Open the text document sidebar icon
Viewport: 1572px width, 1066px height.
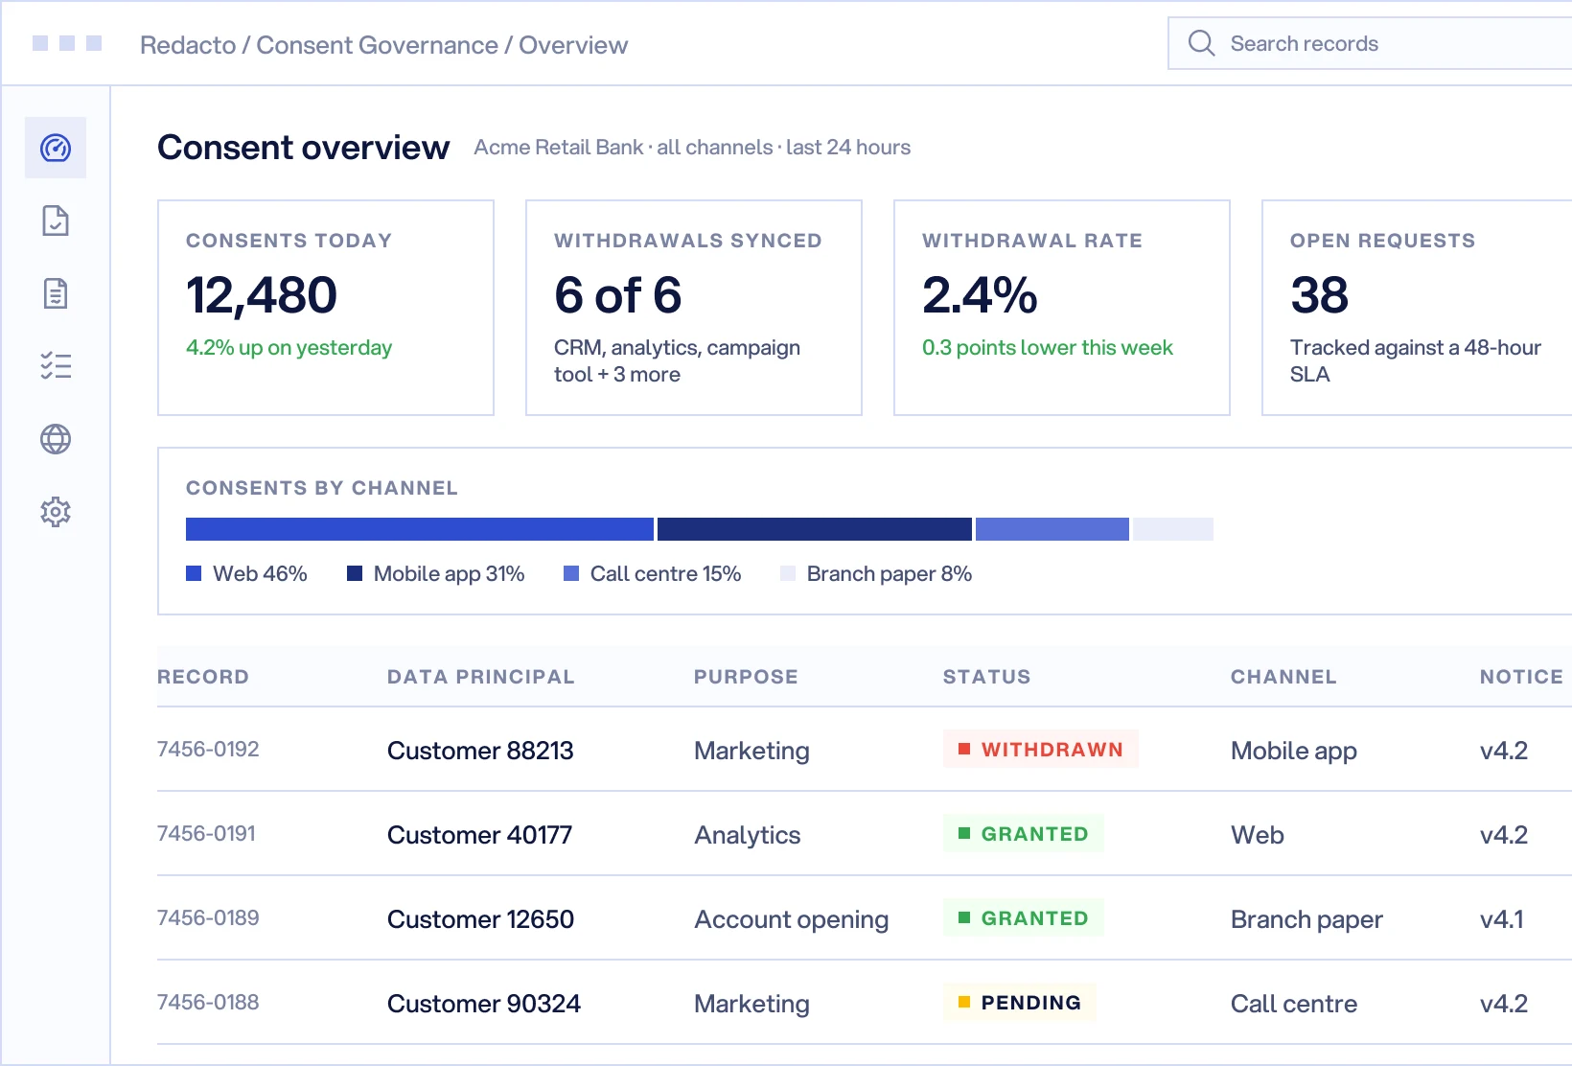(x=56, y=293)
